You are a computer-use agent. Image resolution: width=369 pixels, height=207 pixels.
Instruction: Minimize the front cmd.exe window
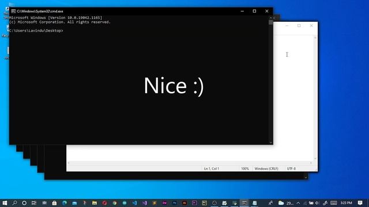pos(242,11)
